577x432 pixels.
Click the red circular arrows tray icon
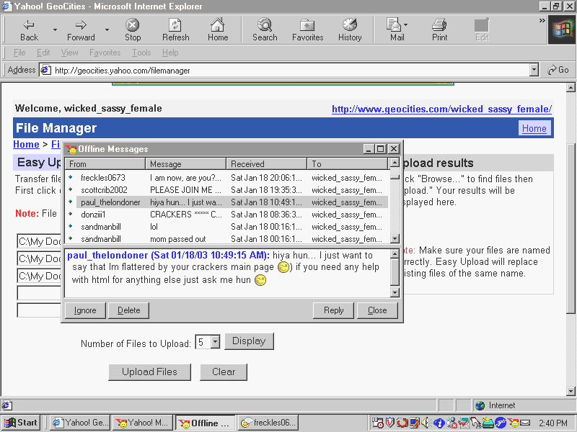tap(402, 423)
